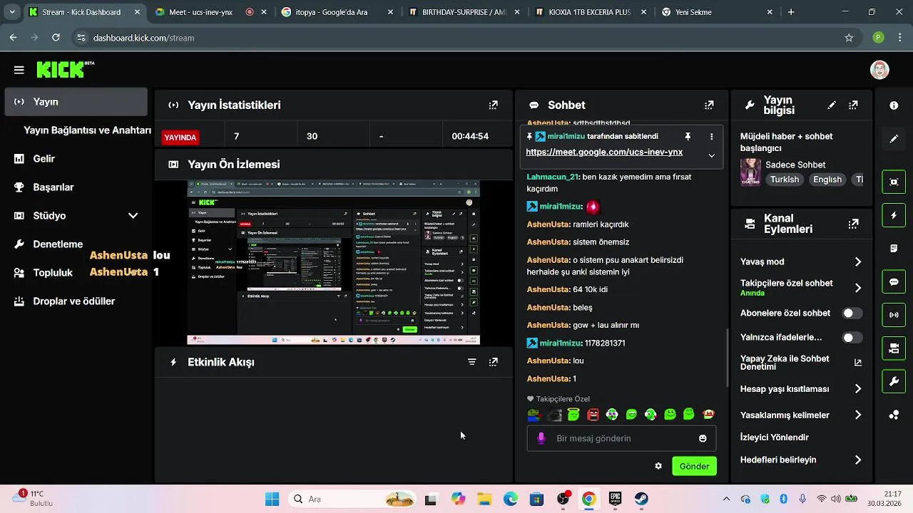Open the pinned meet.google.com link
This screenshot has height=513, width=913.
(604, 152)
